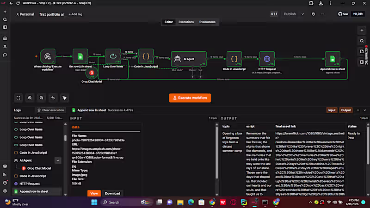Click Add tag link
This screenshot has width=370, height=208.
75,14
